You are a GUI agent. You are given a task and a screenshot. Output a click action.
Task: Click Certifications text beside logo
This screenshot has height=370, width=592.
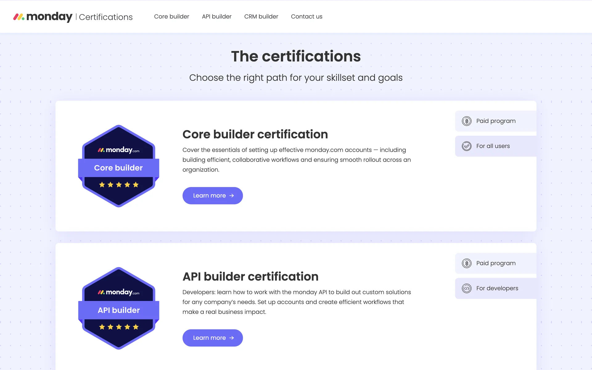105,17
